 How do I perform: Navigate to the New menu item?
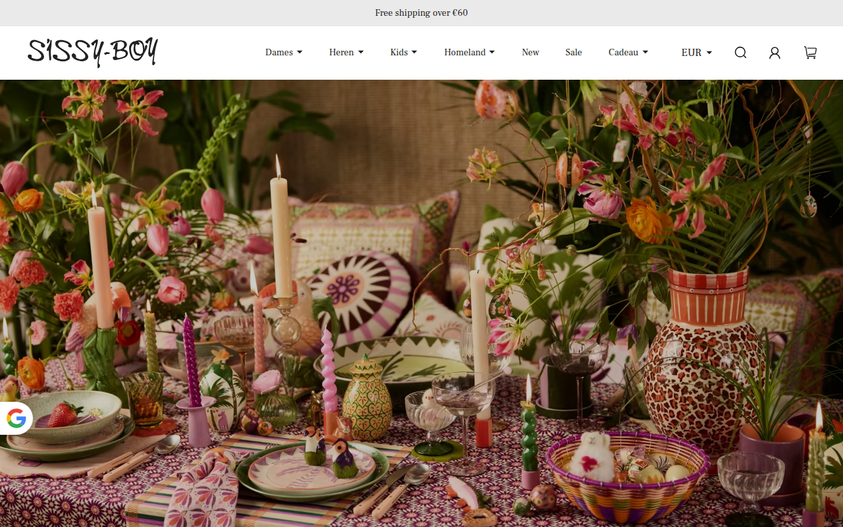(530, 53)
